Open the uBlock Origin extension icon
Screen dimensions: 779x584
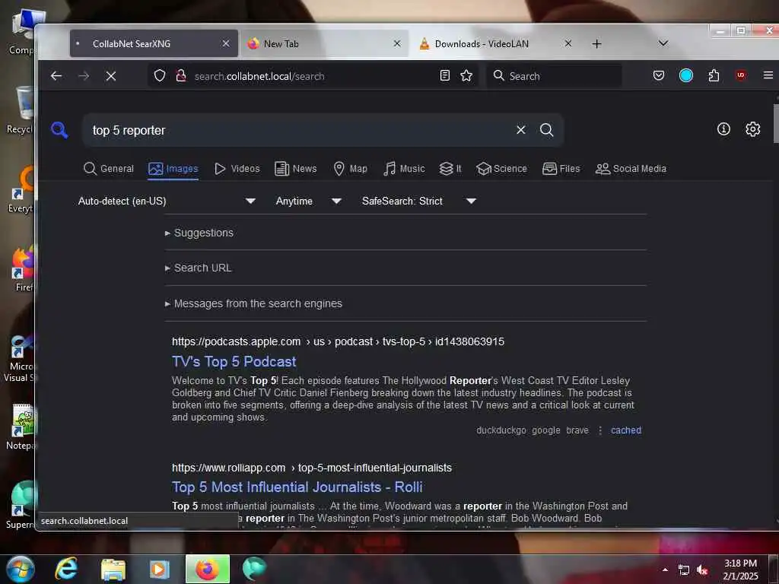(741, 75)
